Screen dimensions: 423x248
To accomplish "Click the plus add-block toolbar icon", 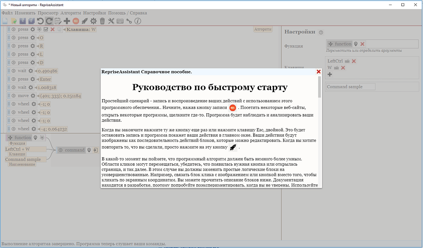I will tap(67, 21).
